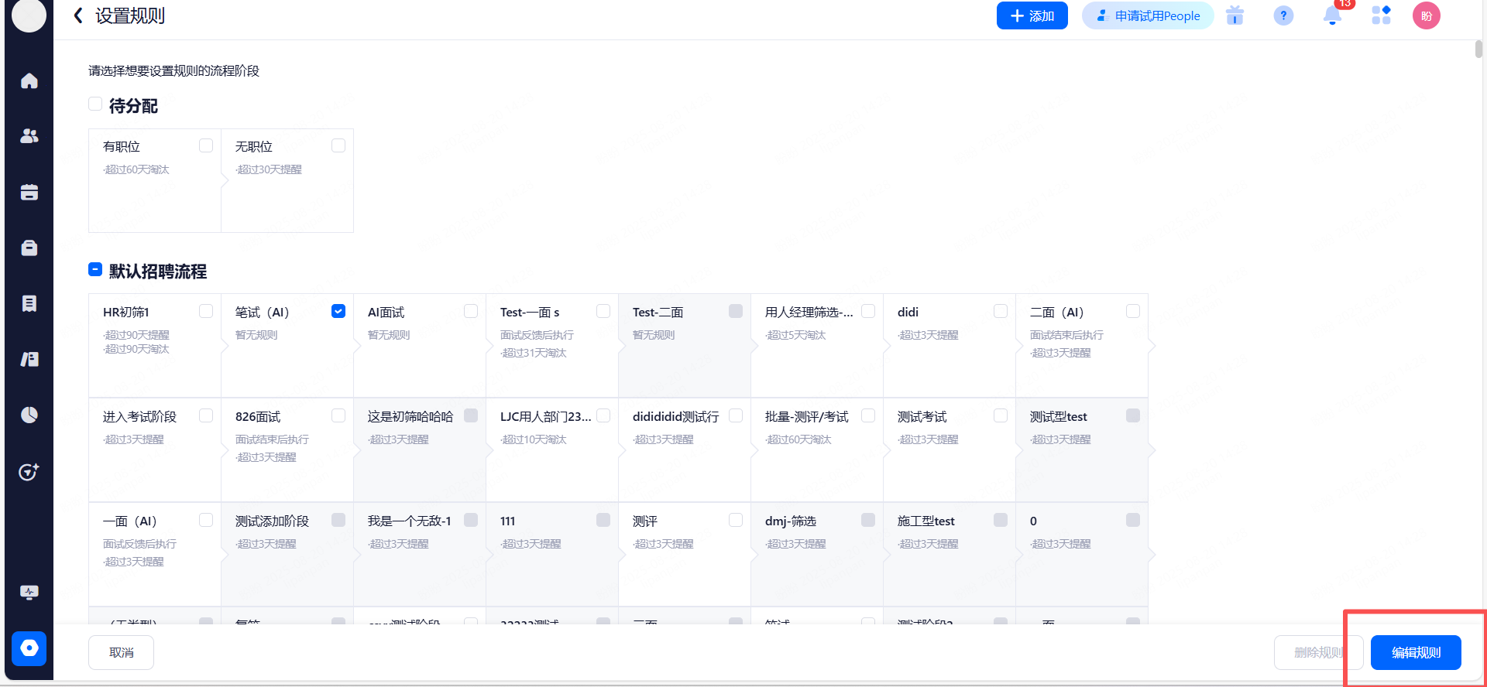Check the 待分配 group checkbox
Image resolution: width=1487 pixels, height=687 pixels.
tap(95, 104)
